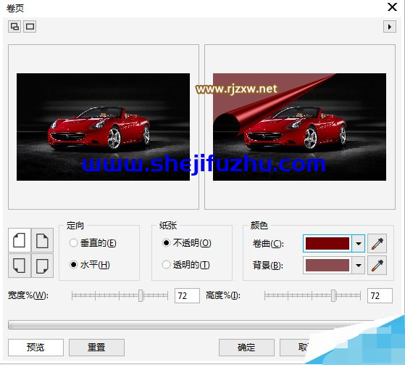Select the top-left page curl corner icon

(20, 240)
